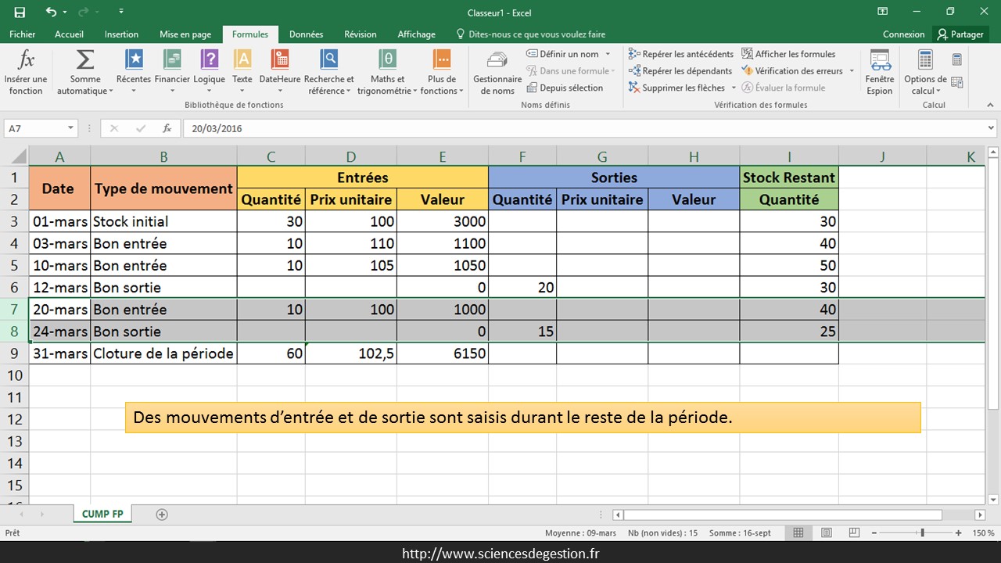Select the CUMP FP sheet tab
This screenshot has height=563, width=1001.
coord(102,514)
